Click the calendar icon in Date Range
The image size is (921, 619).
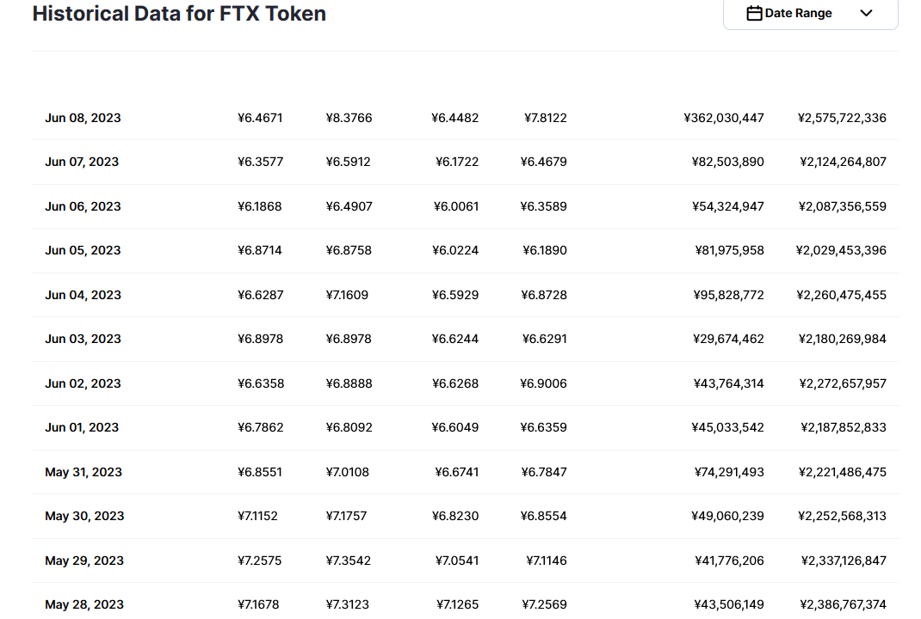[754, 13]
